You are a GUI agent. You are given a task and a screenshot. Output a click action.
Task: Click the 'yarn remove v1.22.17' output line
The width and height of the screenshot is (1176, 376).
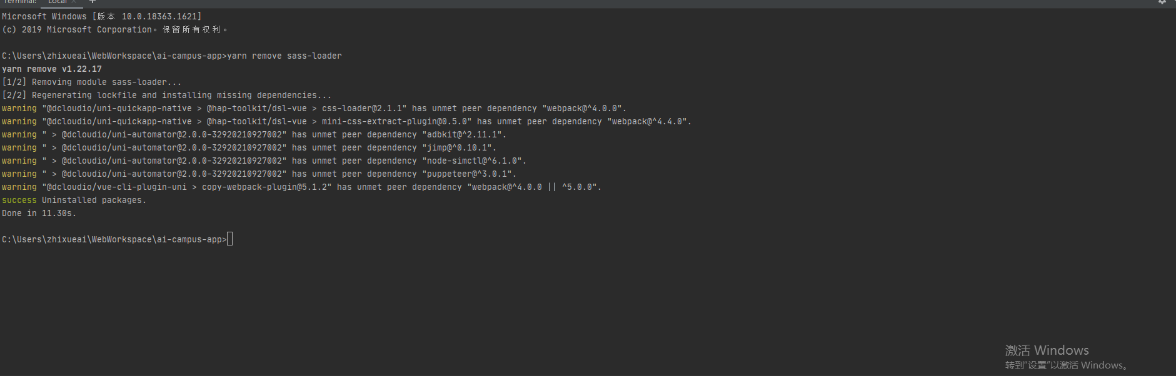51,69
